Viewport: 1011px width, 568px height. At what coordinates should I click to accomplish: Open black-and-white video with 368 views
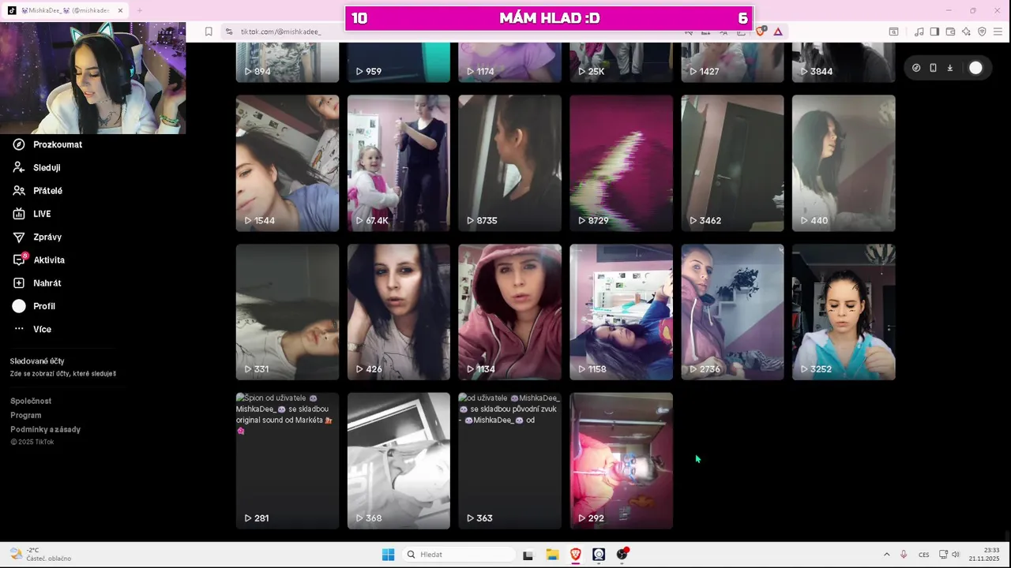point(399,461)
